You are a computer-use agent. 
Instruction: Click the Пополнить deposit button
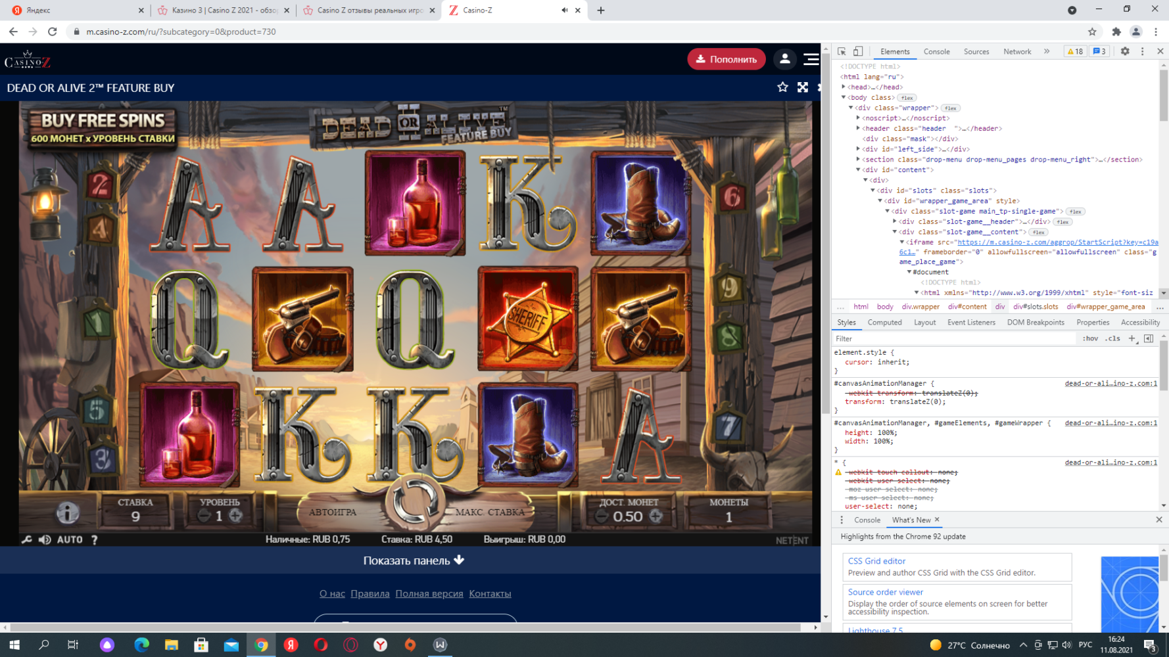coord(727,59)
